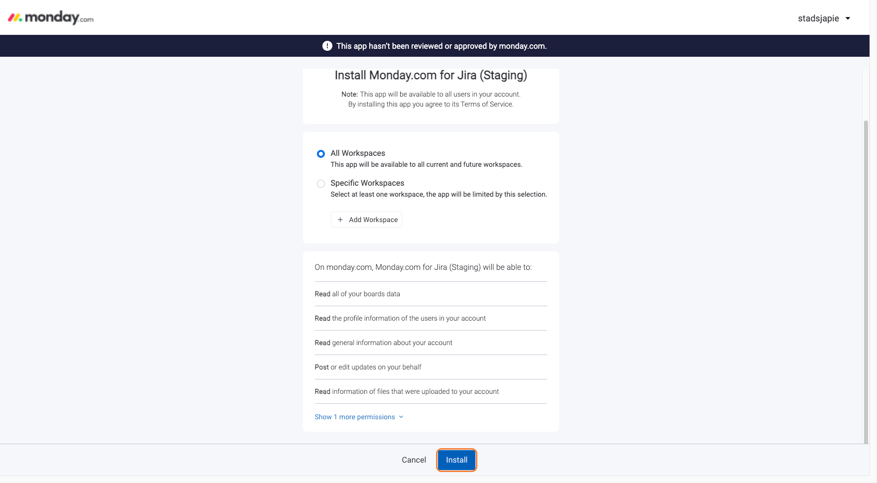Select the Specific Workspaces radio button
Screen dimensions: 877x483
tap(321, 184)
